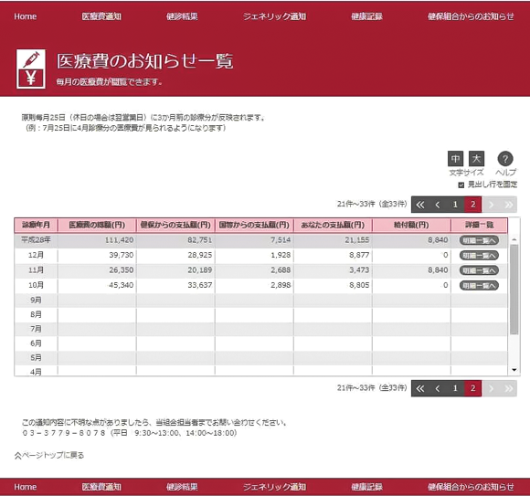Open 明細一覧へ for 平成28年 row
The image size is (530, 496).
479,240
